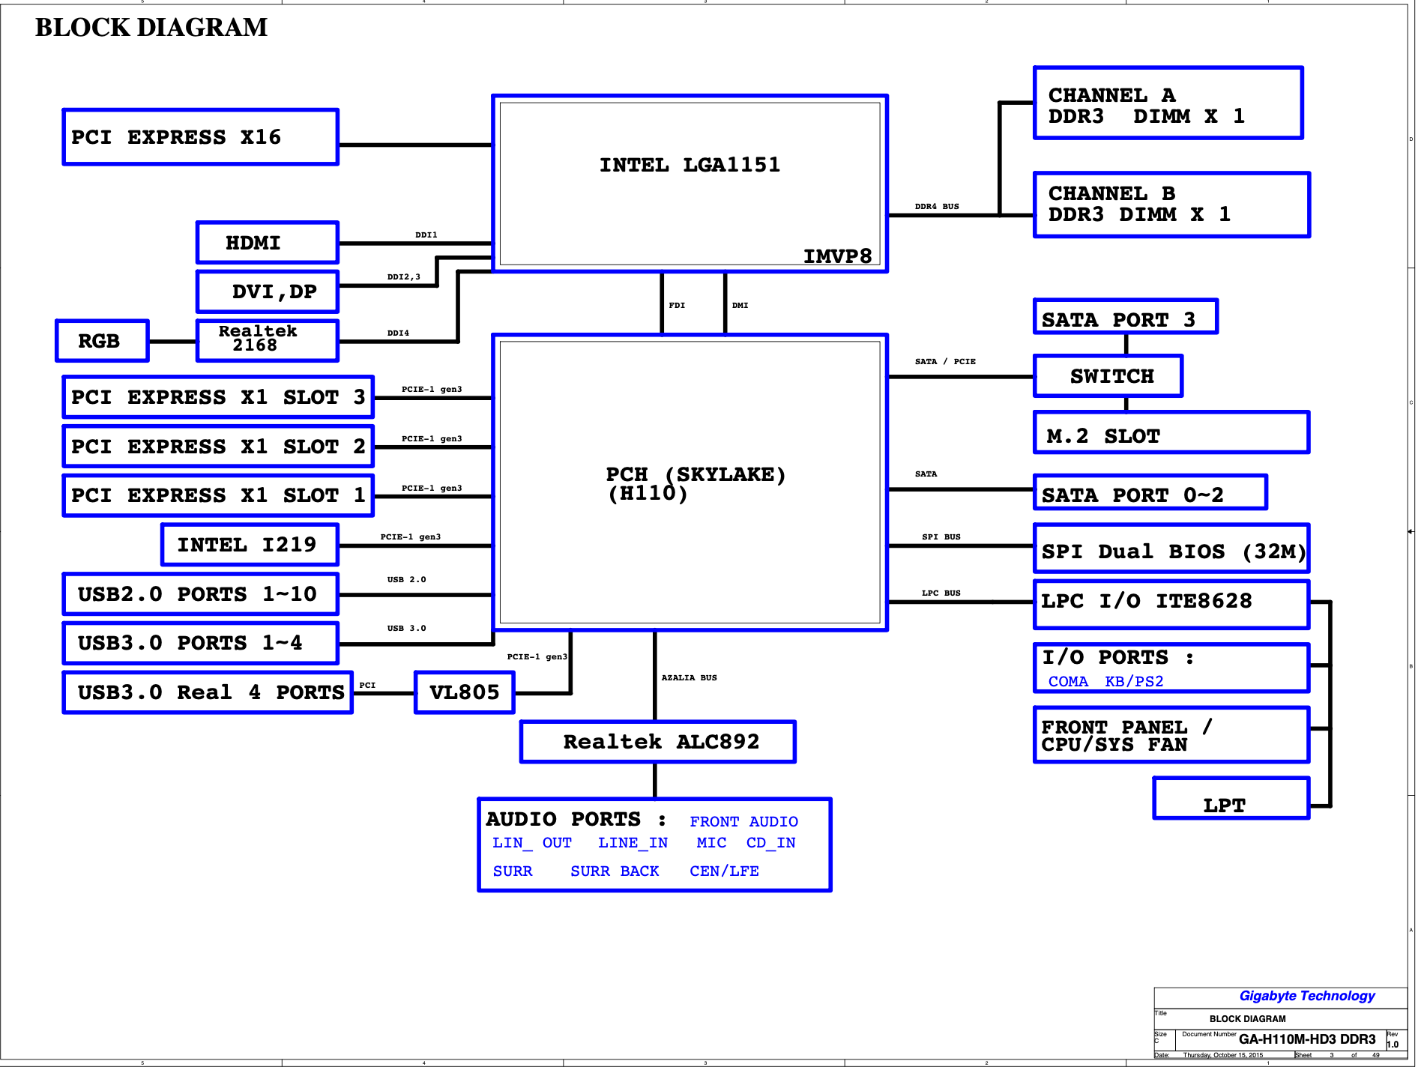The height and width of the screenshot is (1073, 1424).
Task: Select the DVI,DP block
Action: click(268, 291)
